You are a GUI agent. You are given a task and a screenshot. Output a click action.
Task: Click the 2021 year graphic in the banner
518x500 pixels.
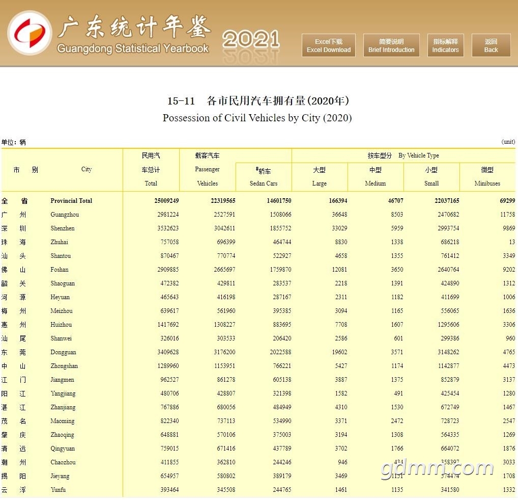pyautogui.click(x=251, y=40)
